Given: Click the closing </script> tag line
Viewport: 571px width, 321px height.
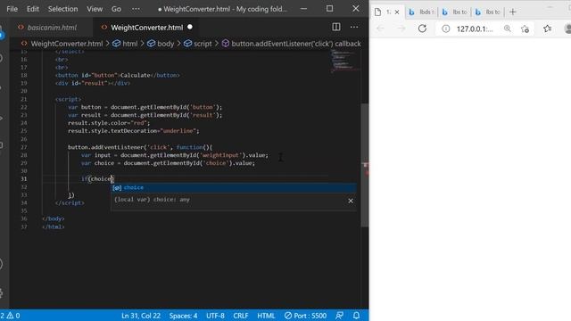Looking at the screenshot, I should tap(70, 202).
